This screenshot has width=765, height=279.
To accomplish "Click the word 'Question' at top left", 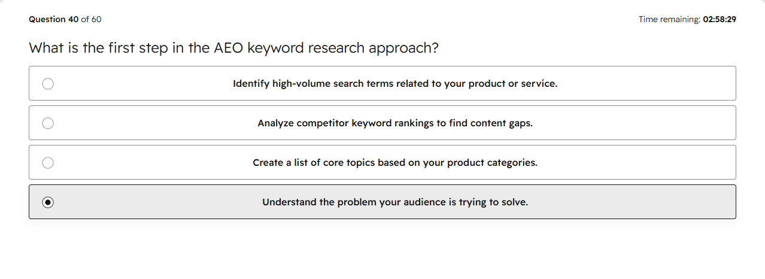I will pos(47,19).
